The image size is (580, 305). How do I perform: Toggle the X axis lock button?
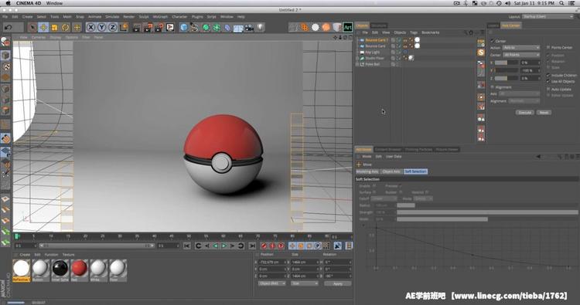point(90,27)
